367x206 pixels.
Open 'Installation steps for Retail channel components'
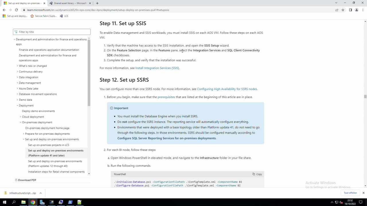[56, 172]
